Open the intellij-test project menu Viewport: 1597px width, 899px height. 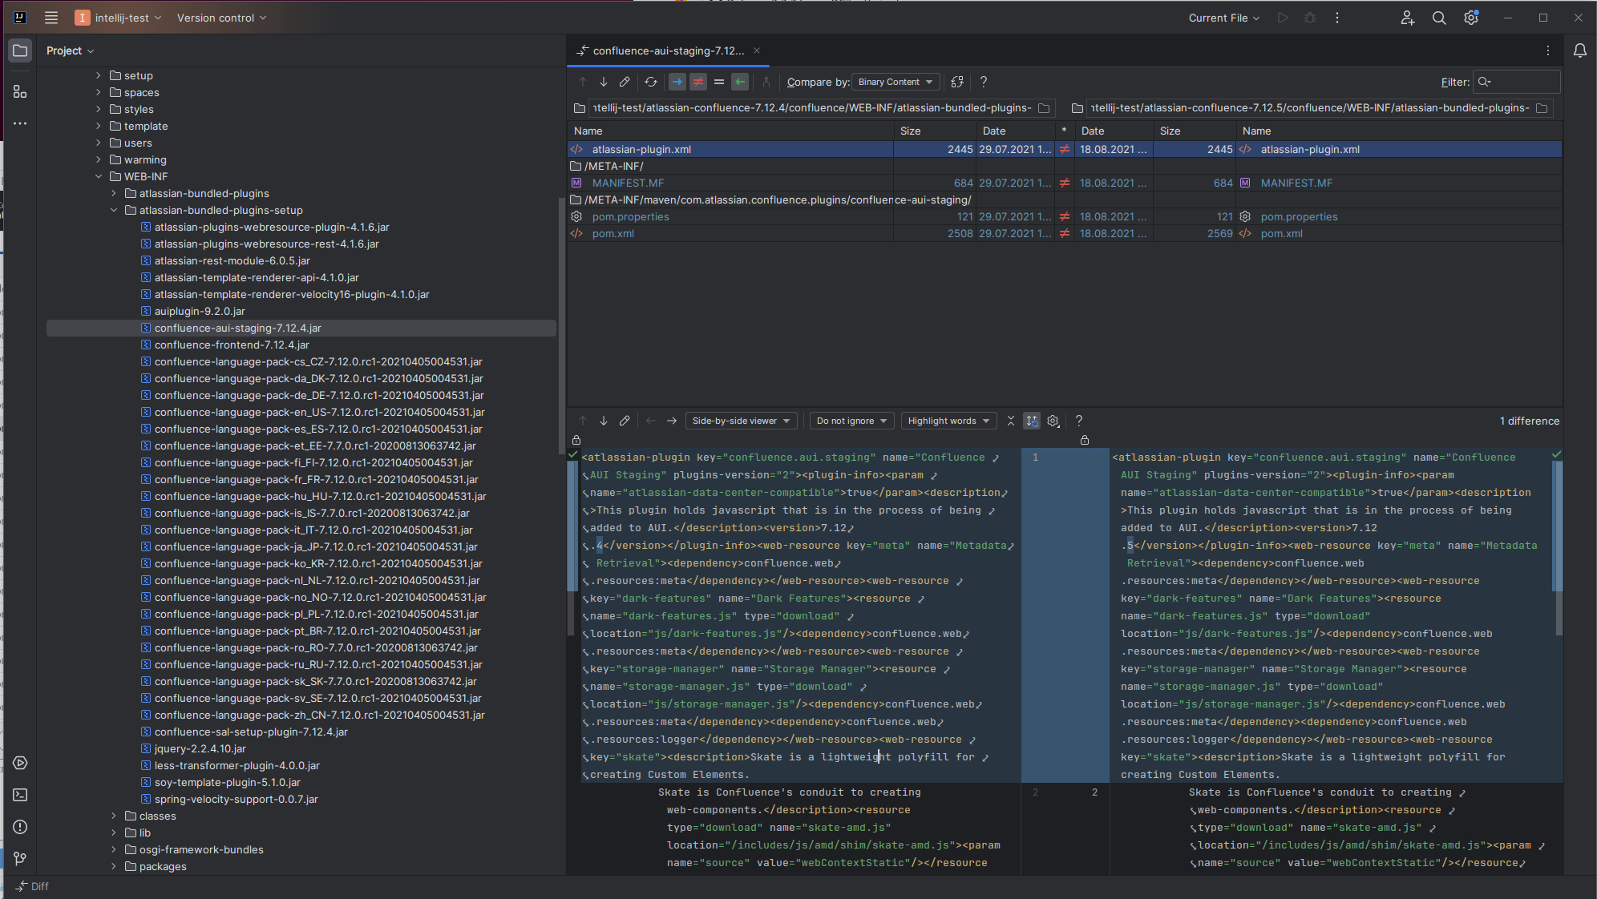[x=118, y=18]
